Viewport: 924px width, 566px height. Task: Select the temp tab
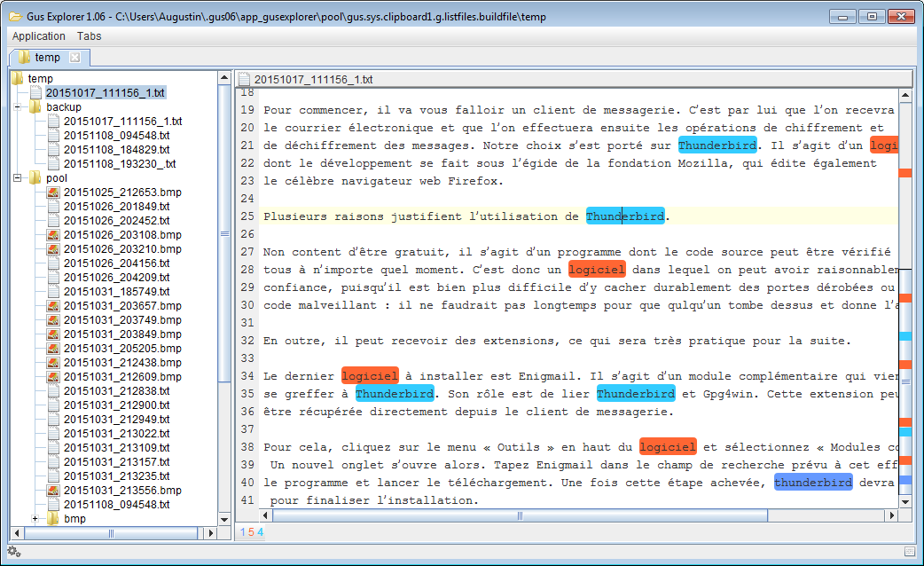(x=47, y=57)
